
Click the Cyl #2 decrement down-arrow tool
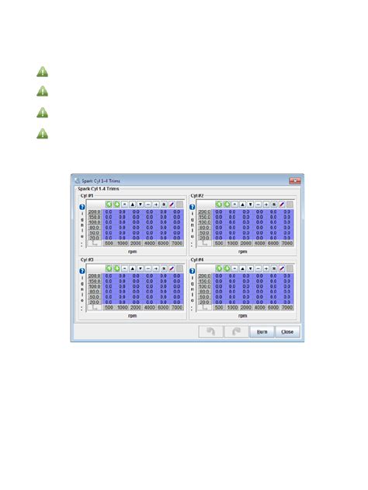tap(251, 205)
